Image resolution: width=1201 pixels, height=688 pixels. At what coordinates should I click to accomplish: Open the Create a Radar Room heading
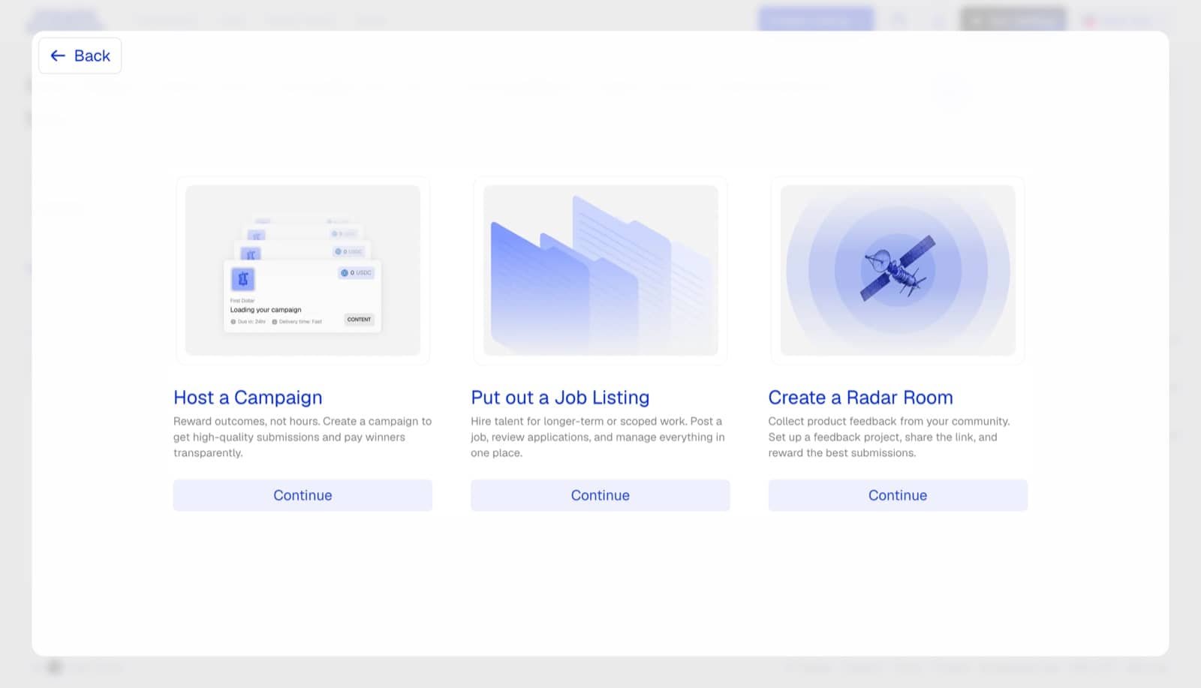coord(860,397)
